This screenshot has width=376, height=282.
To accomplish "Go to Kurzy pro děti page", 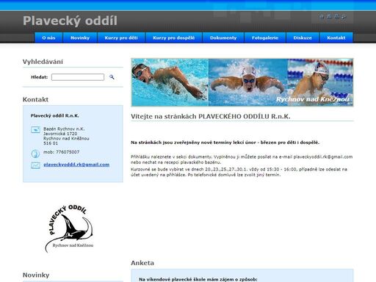I will pos(121,37).
